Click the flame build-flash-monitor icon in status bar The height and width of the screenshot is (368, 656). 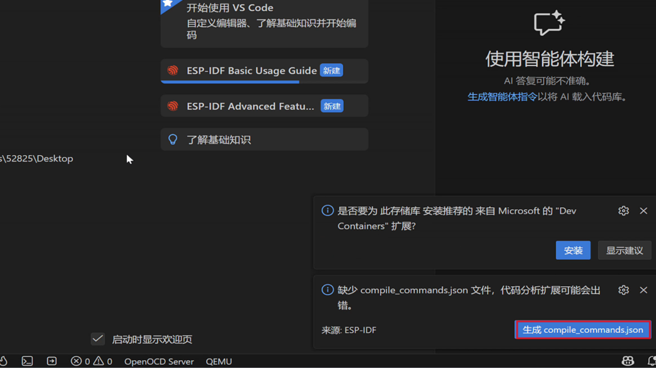point(4,361)
